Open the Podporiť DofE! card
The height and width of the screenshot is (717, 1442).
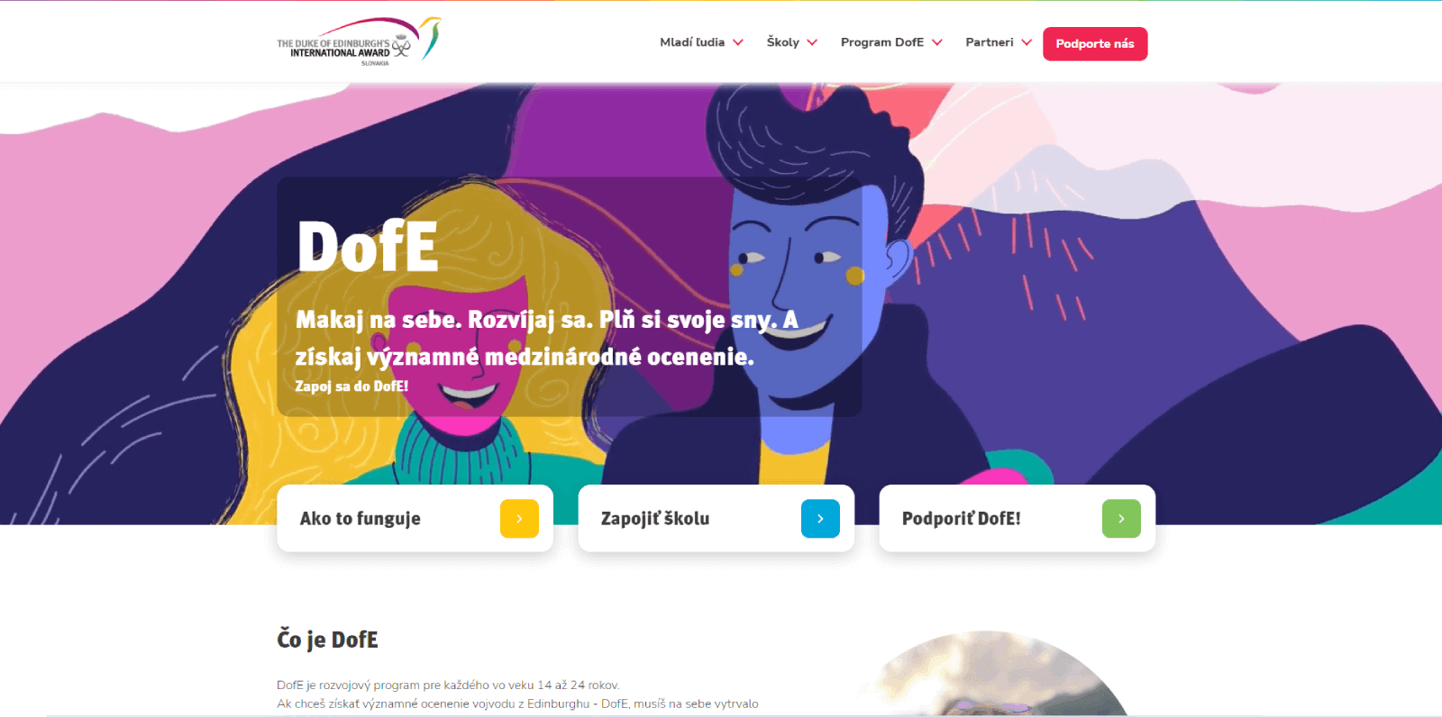click(x=1017, y=518)
